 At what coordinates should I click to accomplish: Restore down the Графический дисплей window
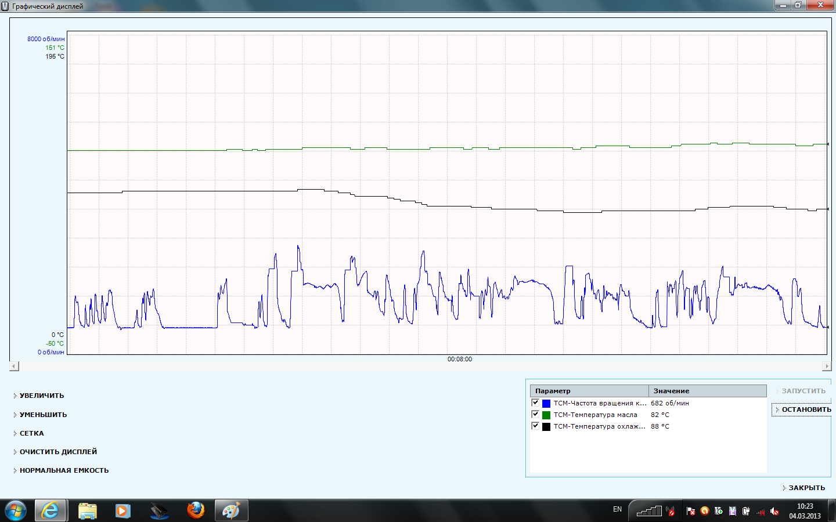[x=798, y=5]
